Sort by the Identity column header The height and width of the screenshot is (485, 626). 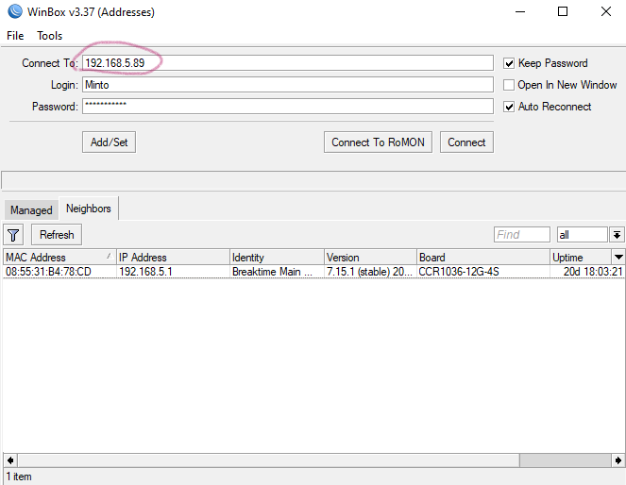[277, 258]
